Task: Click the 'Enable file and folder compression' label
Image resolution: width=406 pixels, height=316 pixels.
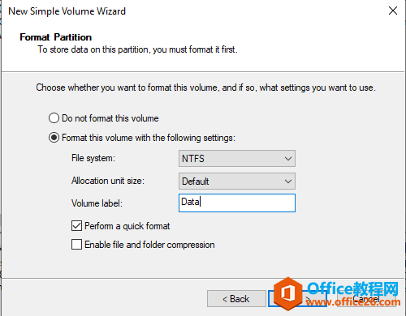Action: [149, 245]
